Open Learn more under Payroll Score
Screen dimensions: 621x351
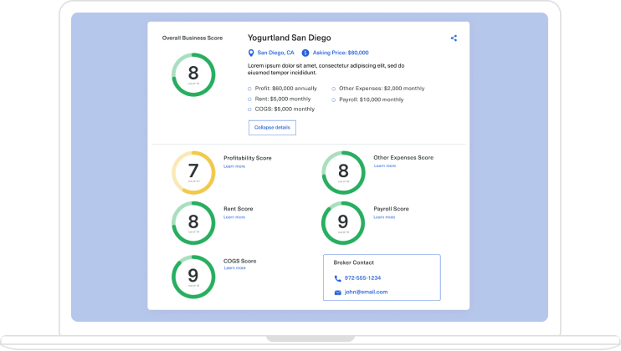385,217
